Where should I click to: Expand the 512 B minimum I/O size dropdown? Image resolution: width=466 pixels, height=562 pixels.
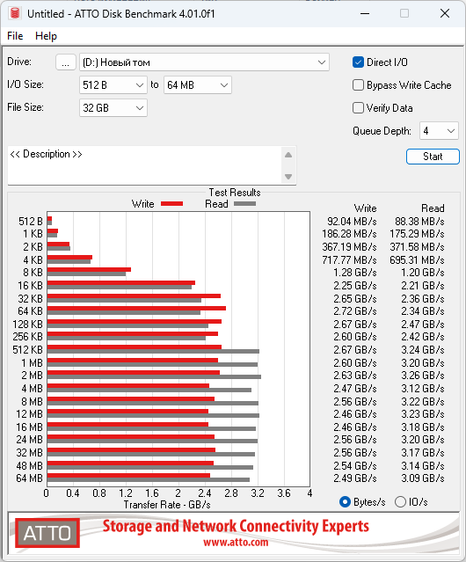point(113,85)
